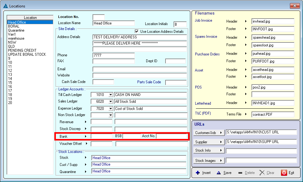Click the Parts Sale Code field
This screenshot has height=182, width=303.
point(176,82)
